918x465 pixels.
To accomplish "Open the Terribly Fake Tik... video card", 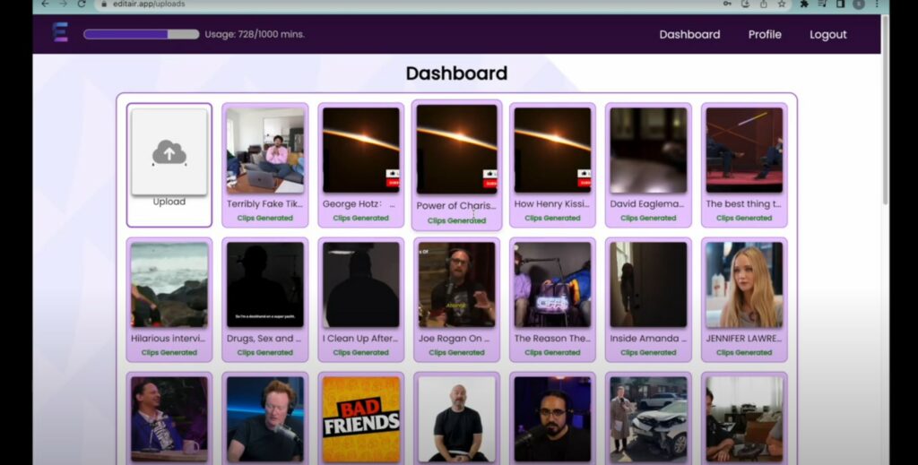I will pyautogui.click(x=265, y=165).
